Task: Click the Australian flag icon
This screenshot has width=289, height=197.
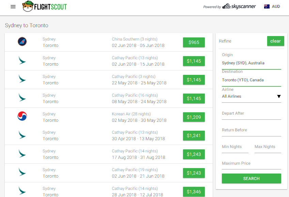Action: [267, 6]
